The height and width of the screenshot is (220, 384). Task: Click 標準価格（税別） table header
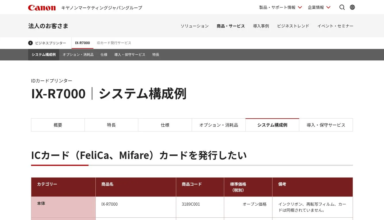(x=248, y=187)
